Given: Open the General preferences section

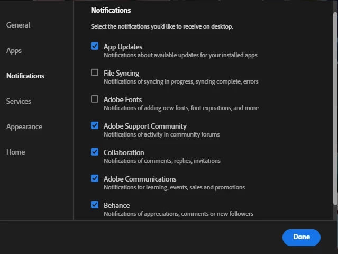Looking at the screenshot, I should 19,25.
